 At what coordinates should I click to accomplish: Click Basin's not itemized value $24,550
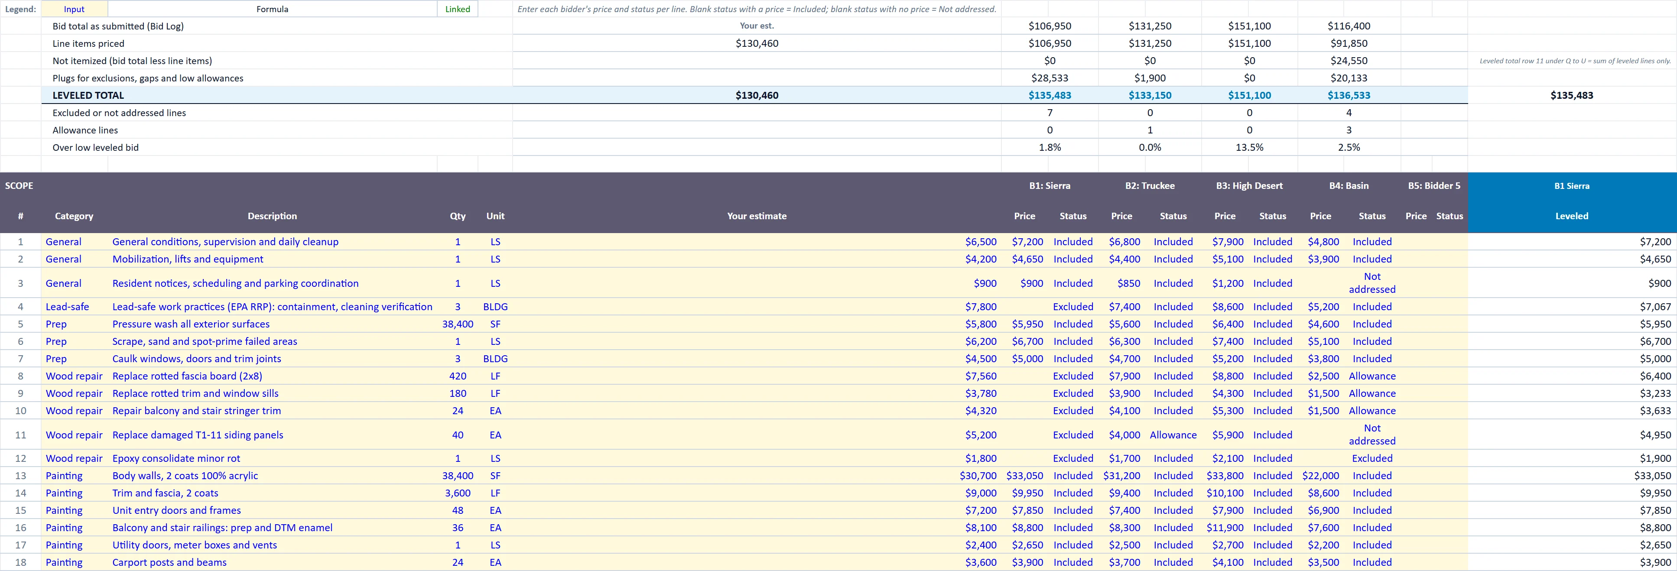(1349, 61)
